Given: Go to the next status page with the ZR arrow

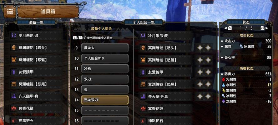Looking at the screenshot, I should pos(264,28).
